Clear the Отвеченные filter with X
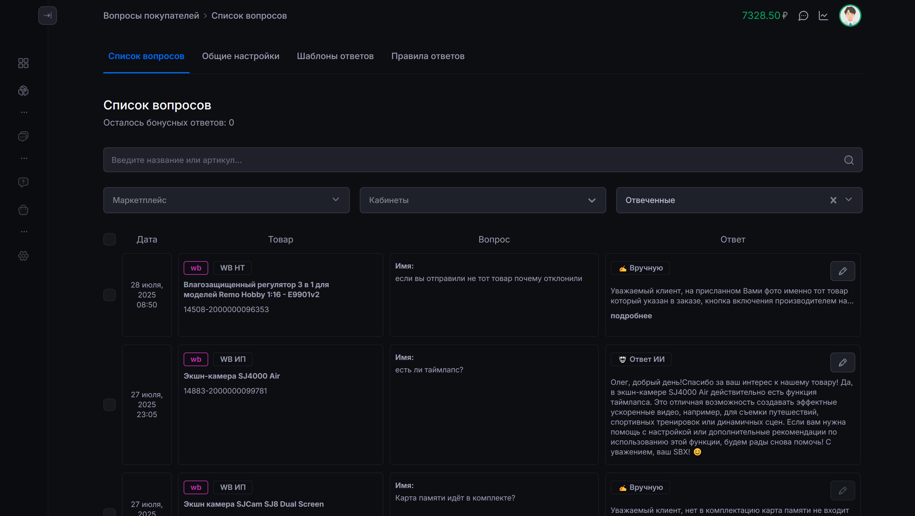This screenshot has width=915, height=516. click(833, 200)
